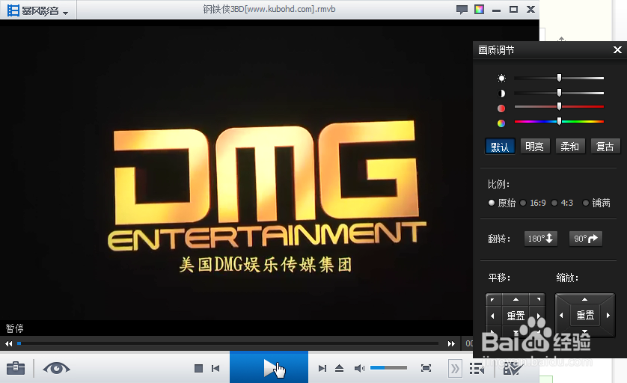
Task: Click the contrast half-circle icon
Action: (x=501, y=94)
